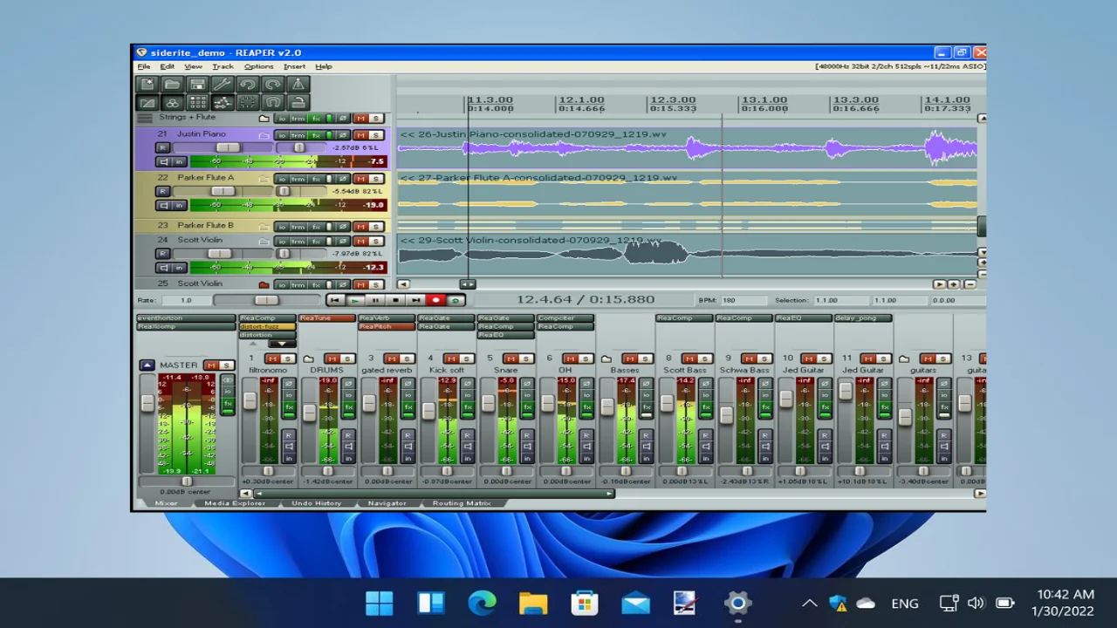Mute the MASTER channel in mixer
Screen dimensions: 1117x628
tap(211, 365)
